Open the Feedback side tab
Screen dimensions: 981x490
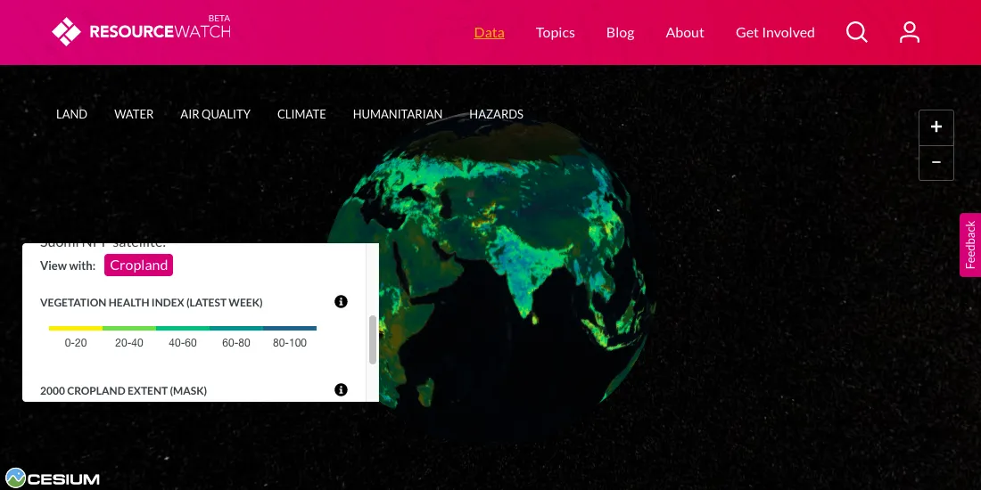click(x=970, y=244)
